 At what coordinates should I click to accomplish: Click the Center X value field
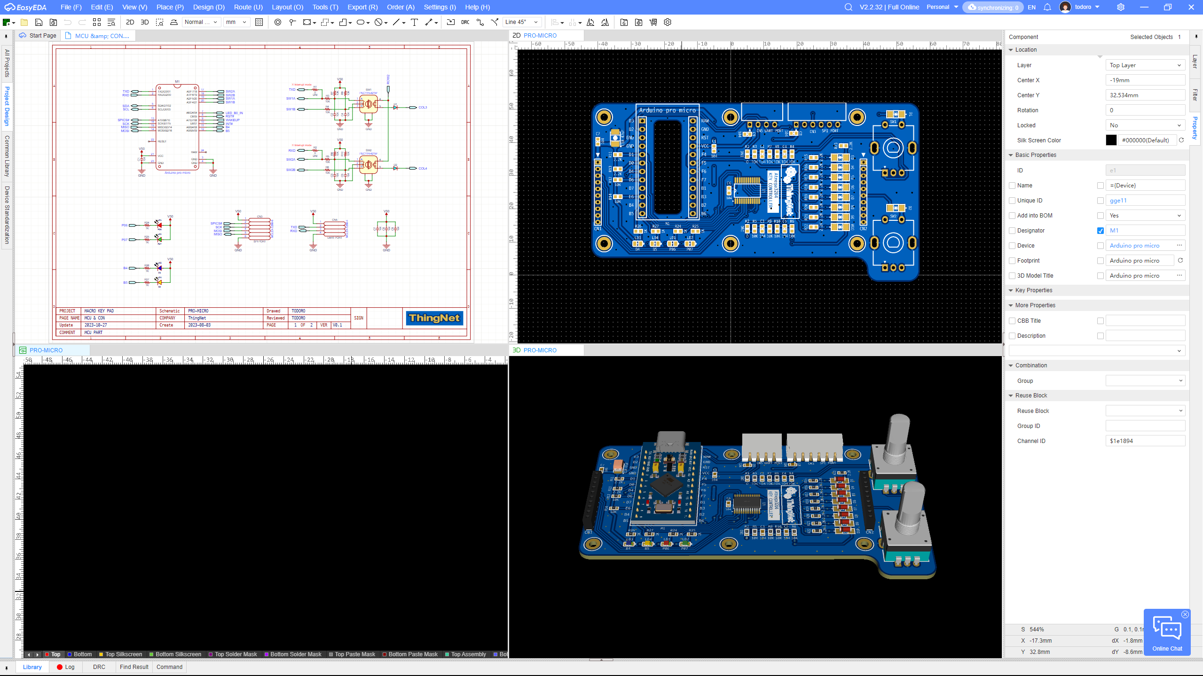[x=1145, y=80]
